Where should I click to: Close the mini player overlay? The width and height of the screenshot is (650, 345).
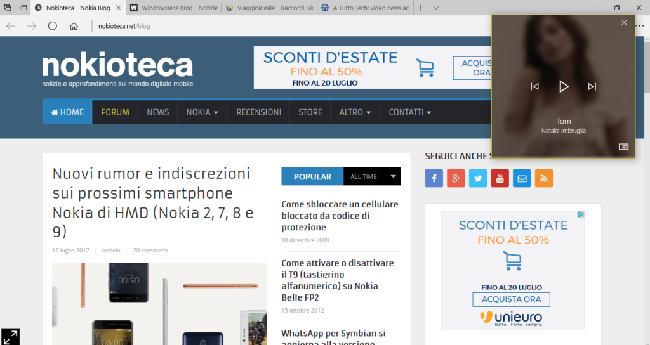pyautogui.click(x=624, y=23)
